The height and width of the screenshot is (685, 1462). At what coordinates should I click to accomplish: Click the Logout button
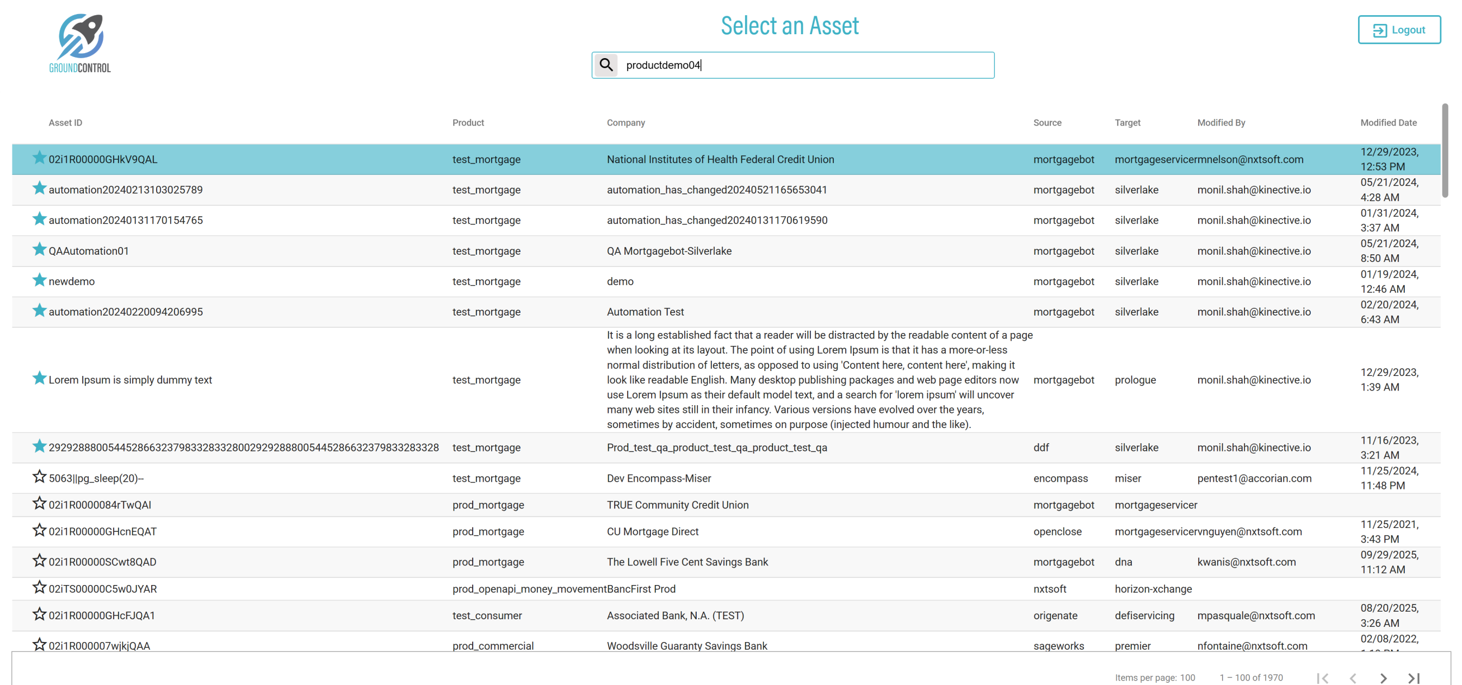point(1398,29)
